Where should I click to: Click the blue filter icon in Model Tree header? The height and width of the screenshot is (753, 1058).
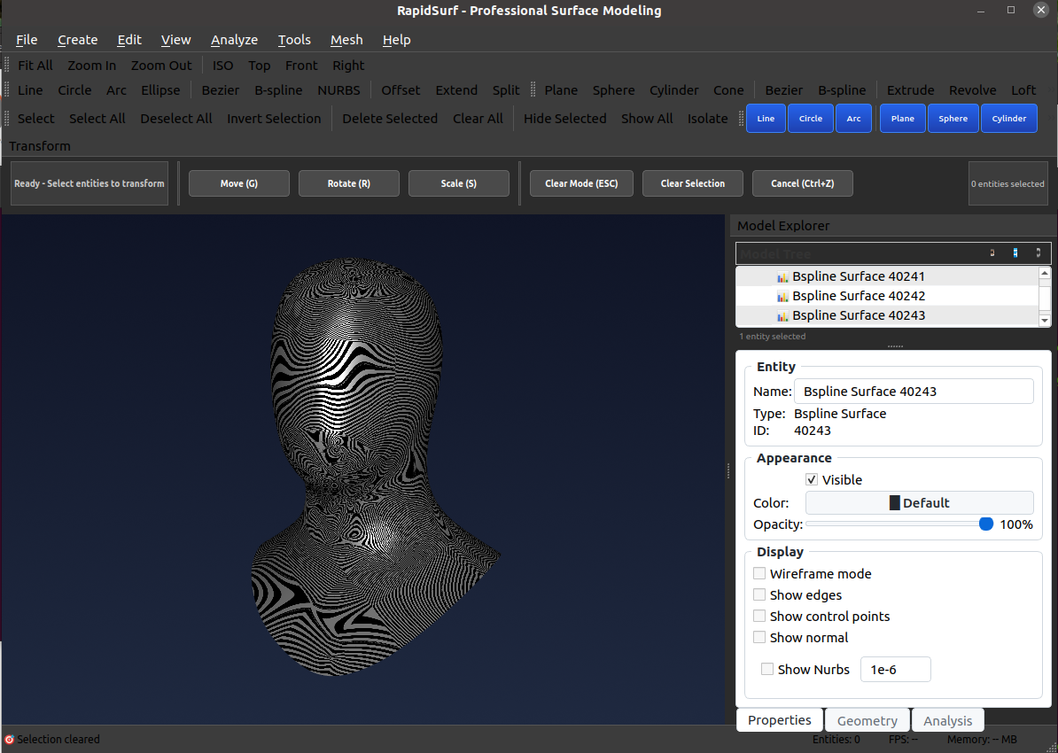(1015, 252)
